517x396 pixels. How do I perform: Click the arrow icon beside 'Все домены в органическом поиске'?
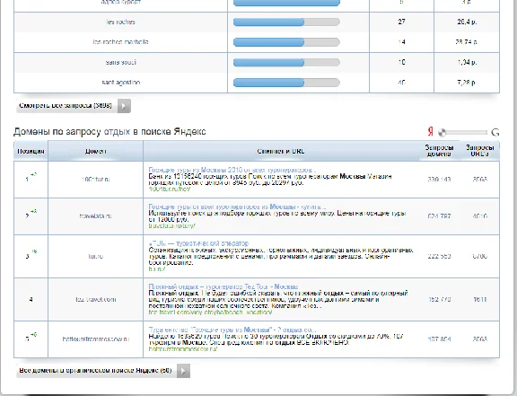click(183, 371)
